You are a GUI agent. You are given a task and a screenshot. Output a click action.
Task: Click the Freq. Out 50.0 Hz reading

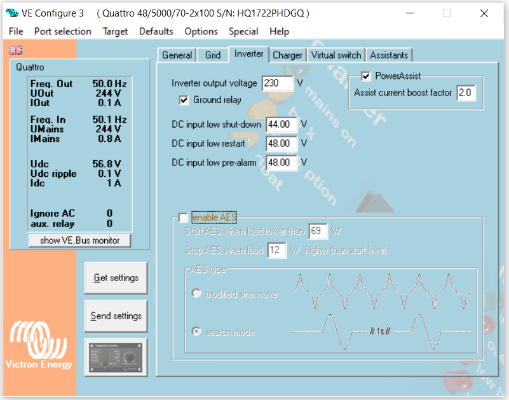point(109,83)
